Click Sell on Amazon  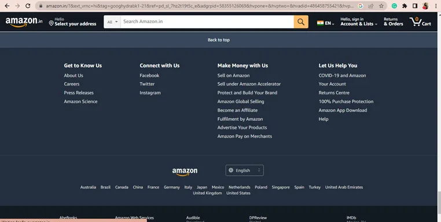click(x=233, y=75)
